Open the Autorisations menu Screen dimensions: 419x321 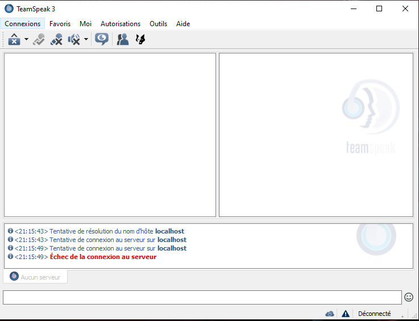(121, 24)
